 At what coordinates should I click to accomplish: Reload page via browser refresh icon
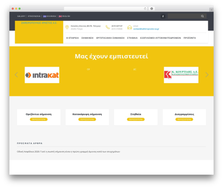[x=145, y=8]
